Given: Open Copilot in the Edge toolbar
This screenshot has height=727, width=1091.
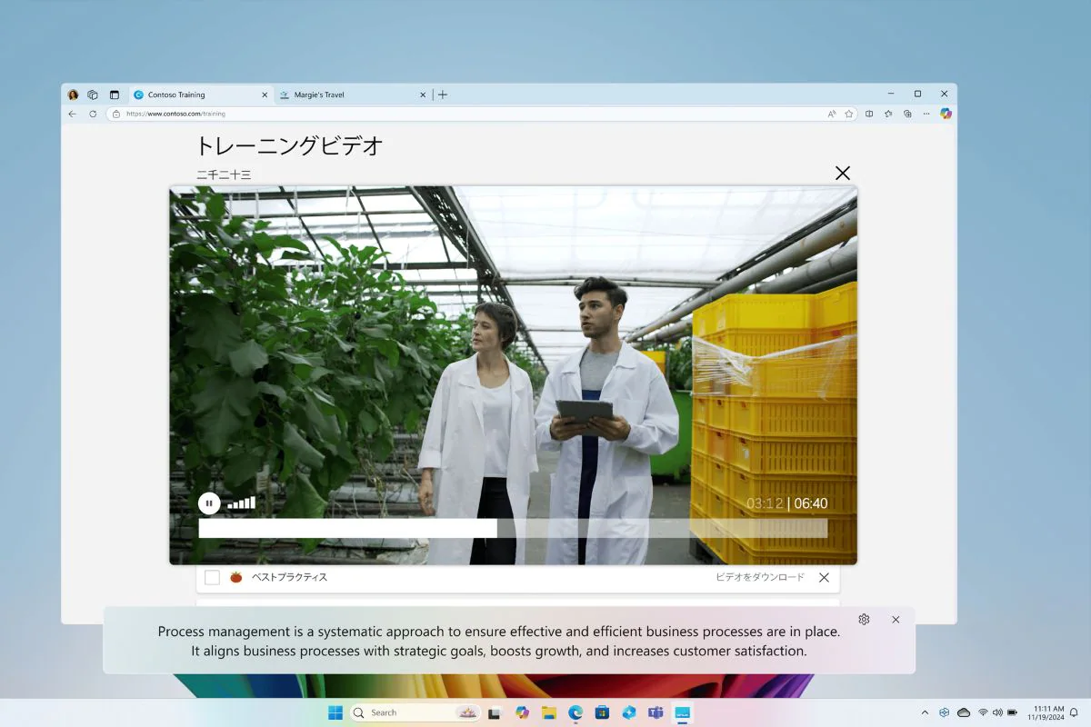Looking at the screenshot, I should coord(946,114).
